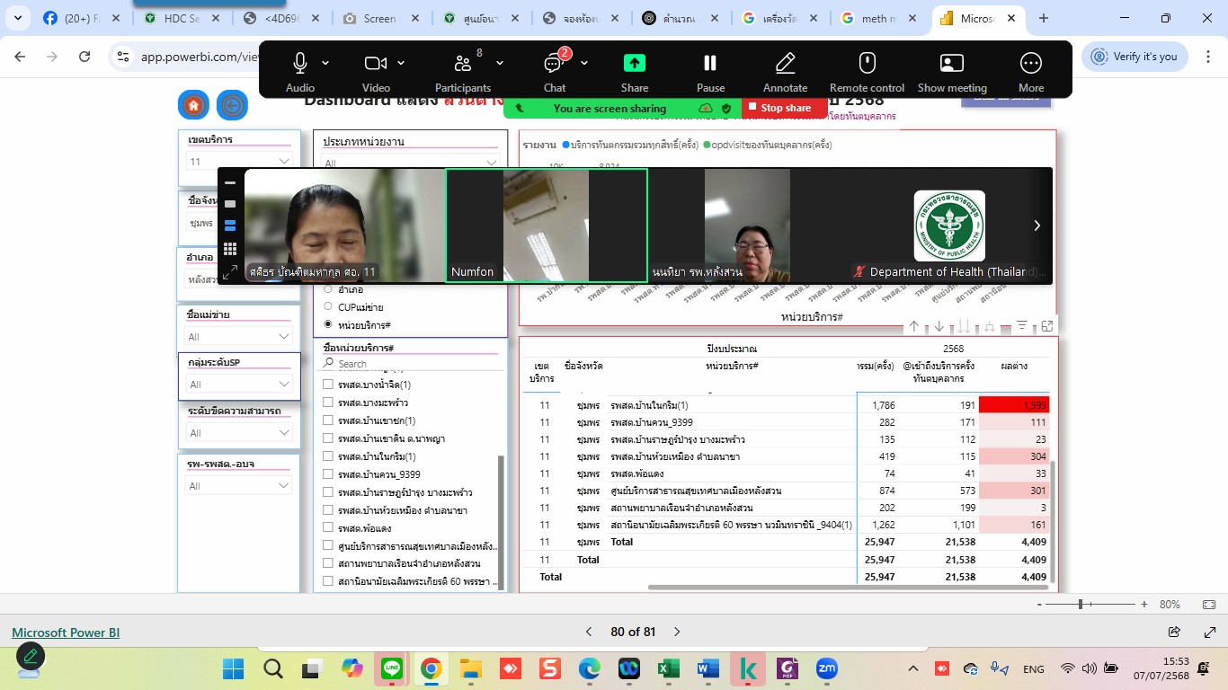The image size is (1228, 690).
Task: Select the CUPแม่ข่าย radio button
Action: point(328,307)
